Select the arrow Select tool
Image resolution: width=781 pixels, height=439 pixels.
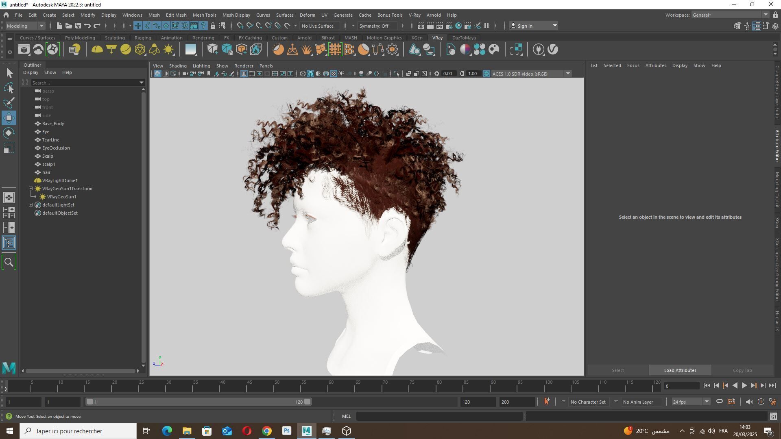click(x=9, y=73)
